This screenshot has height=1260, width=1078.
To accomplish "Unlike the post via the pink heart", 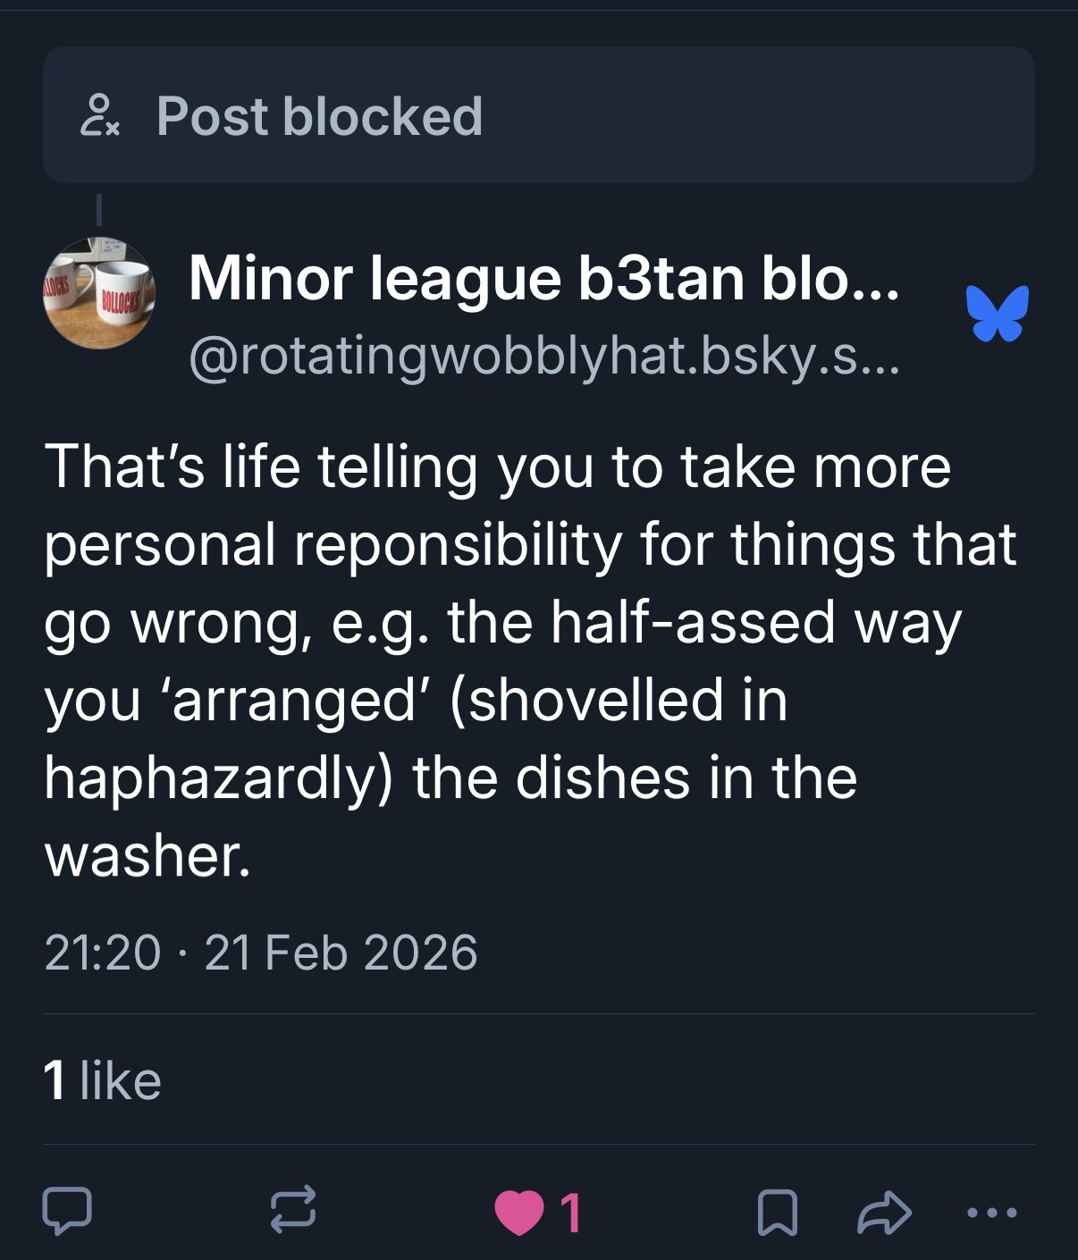I will point(519,1212).
